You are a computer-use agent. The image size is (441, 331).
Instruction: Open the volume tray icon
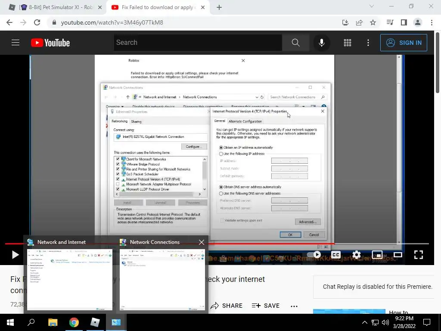coord(385,322)
